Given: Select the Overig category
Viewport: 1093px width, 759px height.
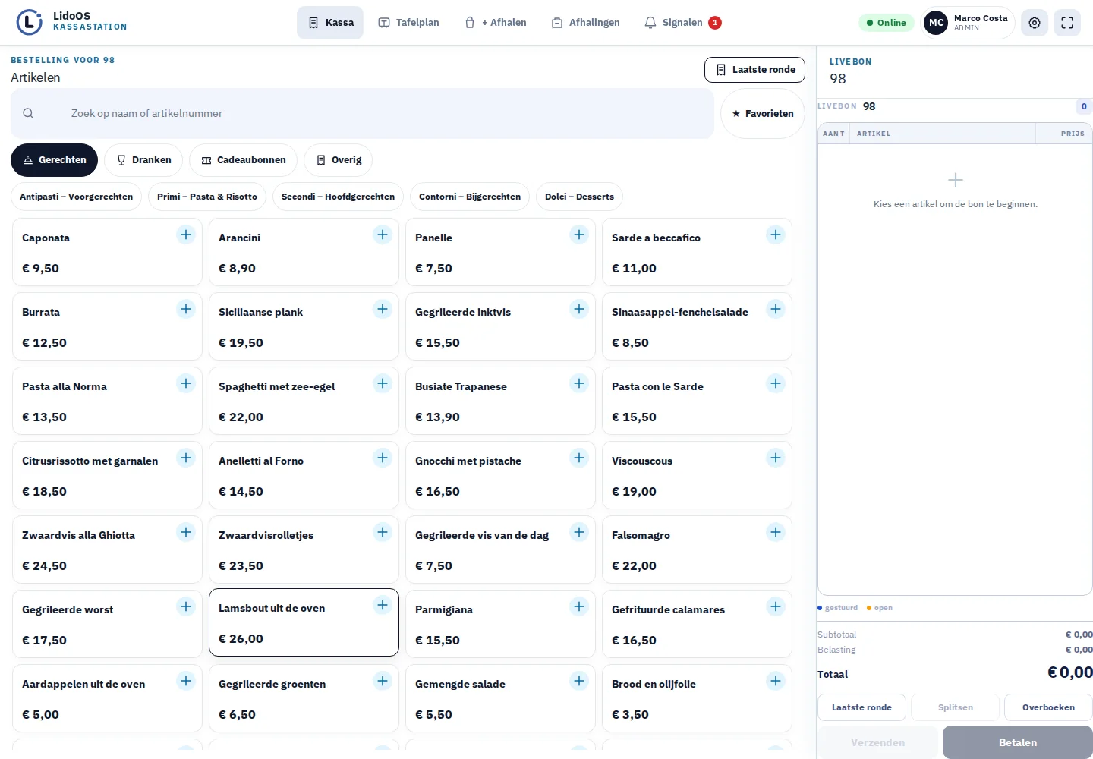Looking at the screenshot, I should [x=338, y=160].
